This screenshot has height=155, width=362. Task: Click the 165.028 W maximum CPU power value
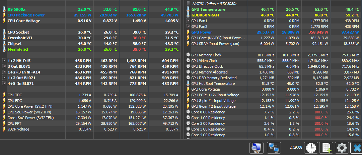[x=136, y=15]
